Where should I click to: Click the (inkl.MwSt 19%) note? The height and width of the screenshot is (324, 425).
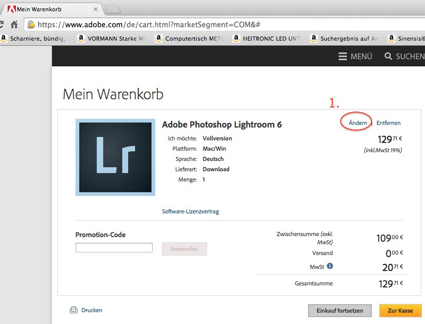click(383, 150)
